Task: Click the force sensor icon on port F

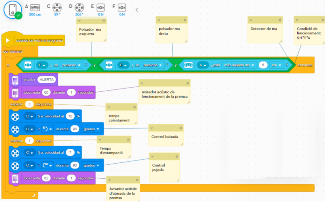Action: [x=122, y=7]
